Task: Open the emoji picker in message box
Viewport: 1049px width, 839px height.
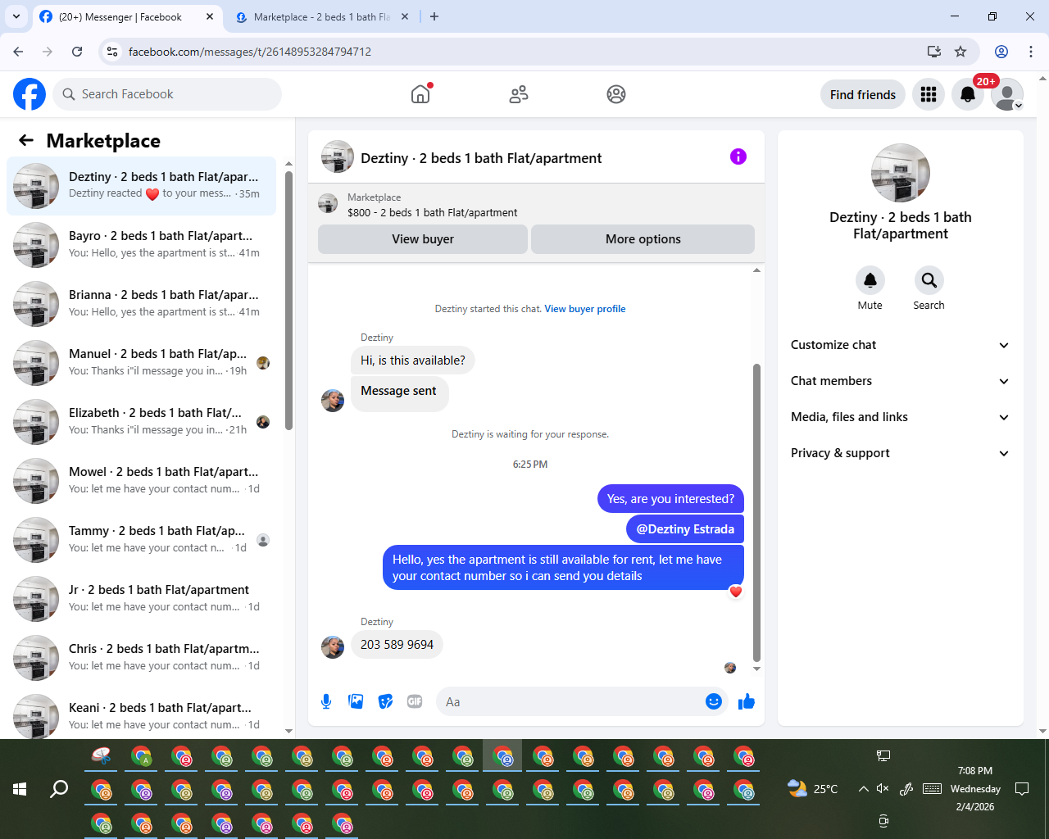Action: (x=713, y=701)
